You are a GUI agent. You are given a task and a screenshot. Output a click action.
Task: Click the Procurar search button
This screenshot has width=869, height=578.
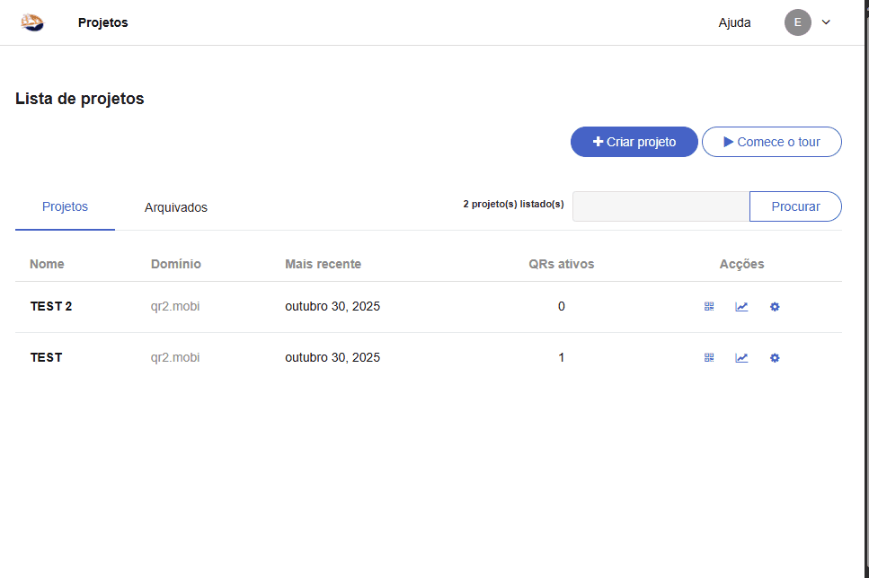click(795, 206)
